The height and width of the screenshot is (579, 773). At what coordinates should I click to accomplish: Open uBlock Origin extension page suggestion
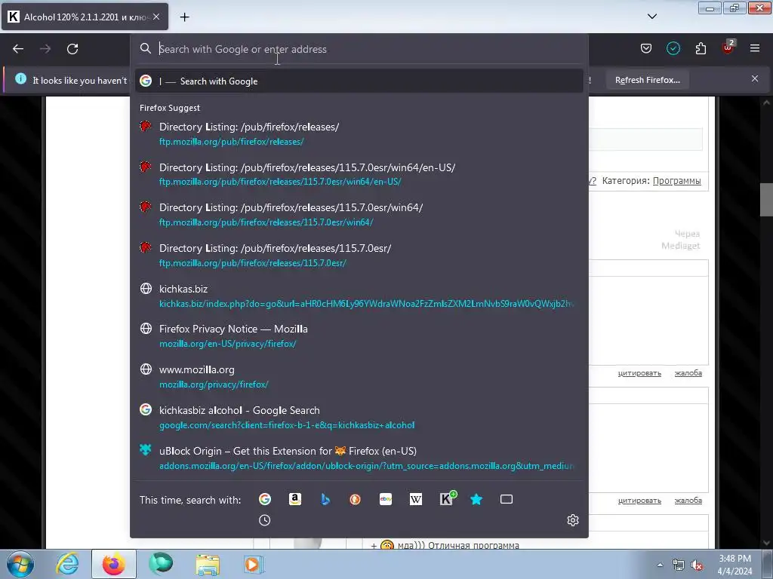pyautogui.click(x=359, y=458)
